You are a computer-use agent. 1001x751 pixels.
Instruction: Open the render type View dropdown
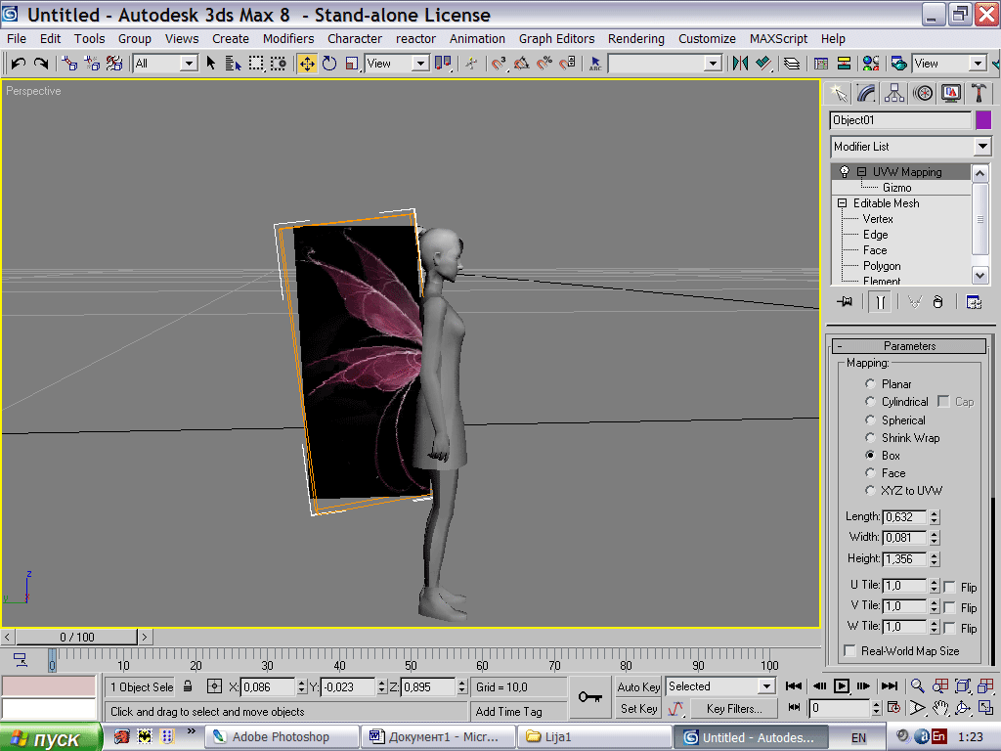click(x=978, y=64)
